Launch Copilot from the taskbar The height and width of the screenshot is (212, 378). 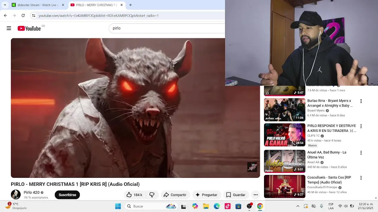pyautogui.click(x=195, y=206)
